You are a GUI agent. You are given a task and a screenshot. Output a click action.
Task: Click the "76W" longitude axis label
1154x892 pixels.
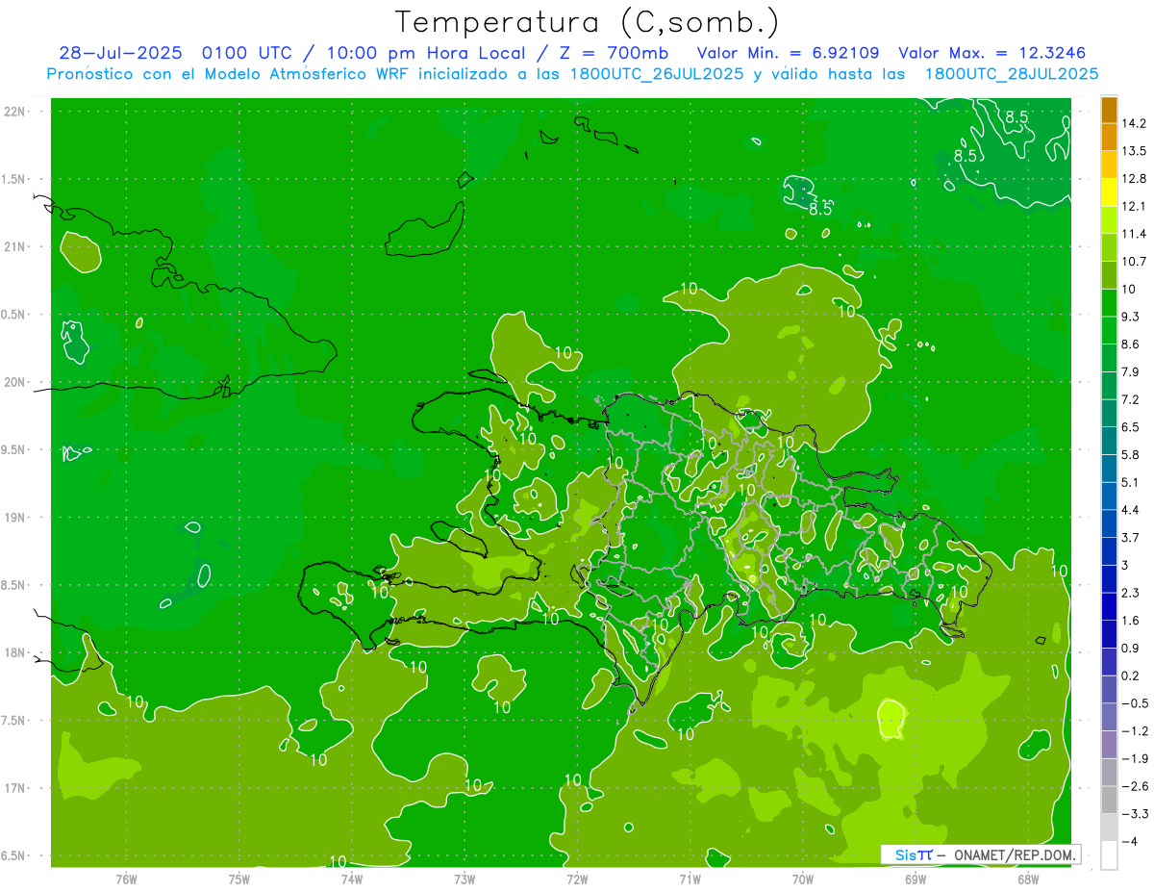click(126, 879)
